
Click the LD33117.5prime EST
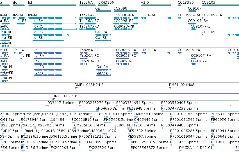coord(47,106)
